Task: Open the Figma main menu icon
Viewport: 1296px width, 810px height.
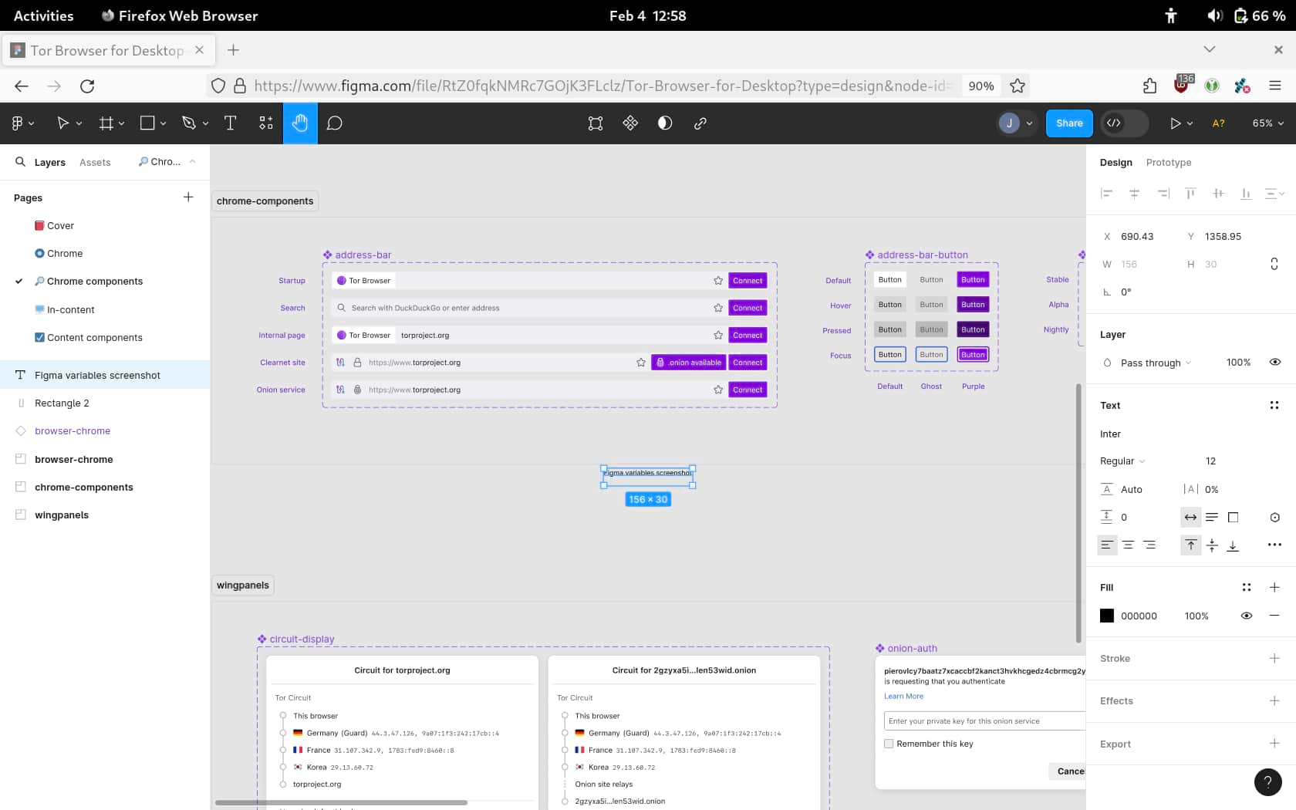Action: (17, 123)
